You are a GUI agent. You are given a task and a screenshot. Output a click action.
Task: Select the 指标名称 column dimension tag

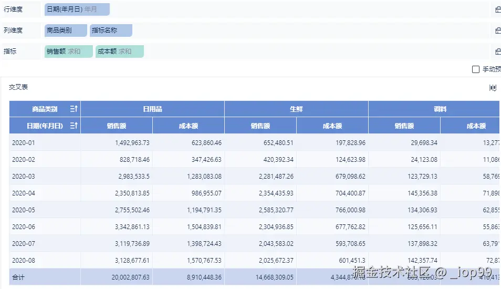tap(111, 30)
